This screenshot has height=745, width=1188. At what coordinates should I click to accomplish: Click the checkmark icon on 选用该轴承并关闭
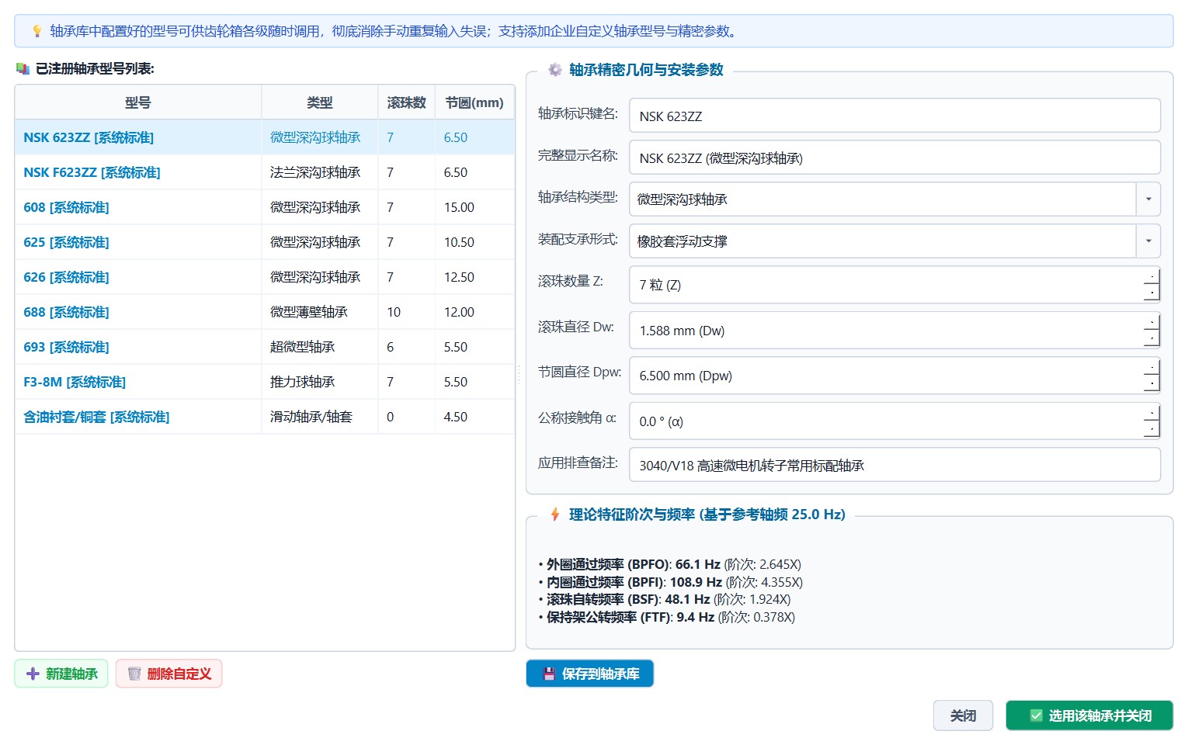click(x=1036, y=716)
